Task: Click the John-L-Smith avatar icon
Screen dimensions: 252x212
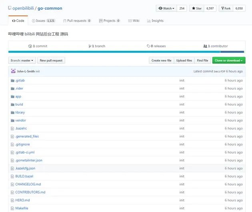Action: point(13,71)
